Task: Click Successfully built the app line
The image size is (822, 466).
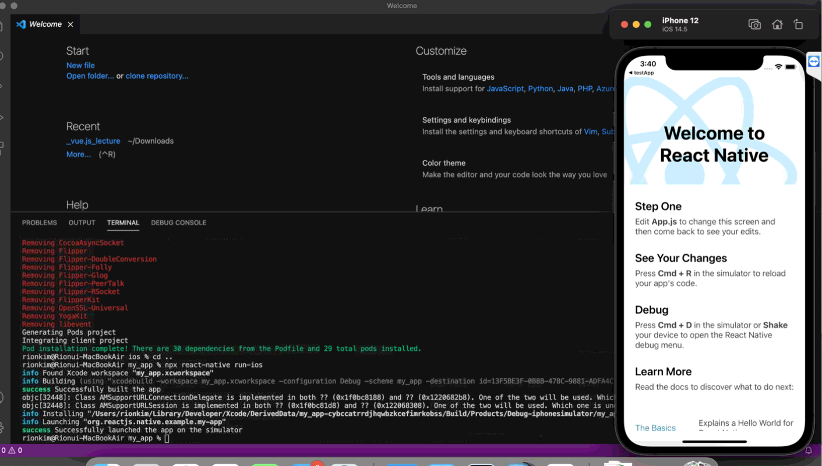Action: (x=91, y=389)
